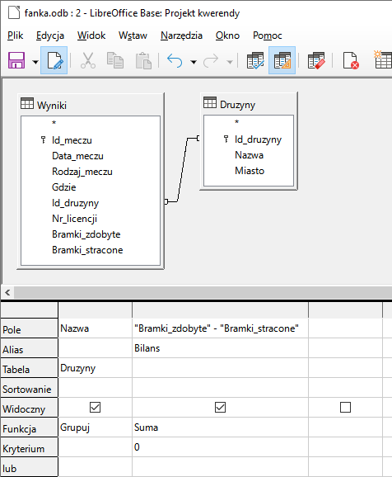Select Miasto field in Druzyny table

[x=250, y=171]
